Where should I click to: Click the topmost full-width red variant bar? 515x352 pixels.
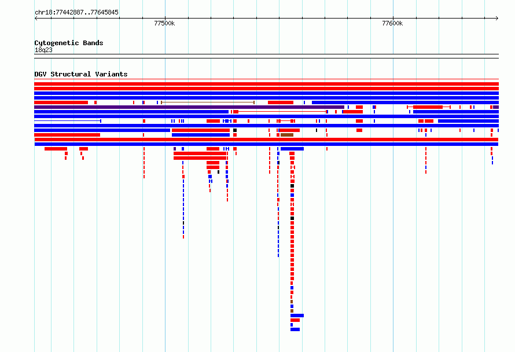[266, 84]
